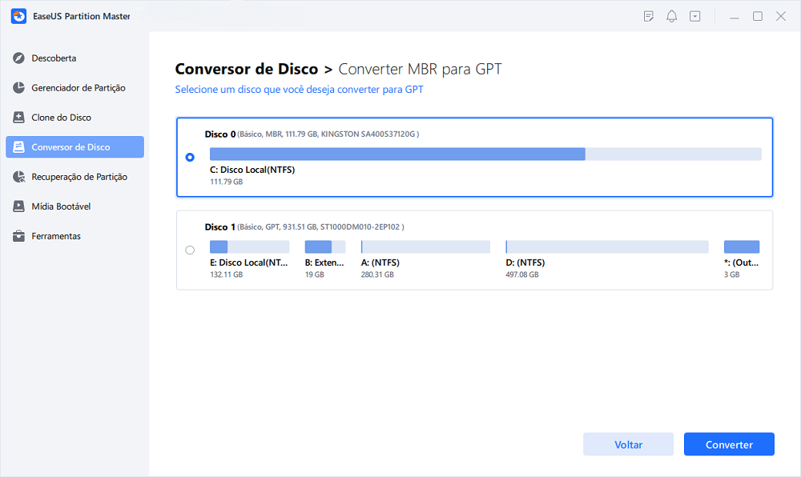This screenshot has height=477, width=801.
Task: Minimize the EaseUS window
Action: pos(735,17)
